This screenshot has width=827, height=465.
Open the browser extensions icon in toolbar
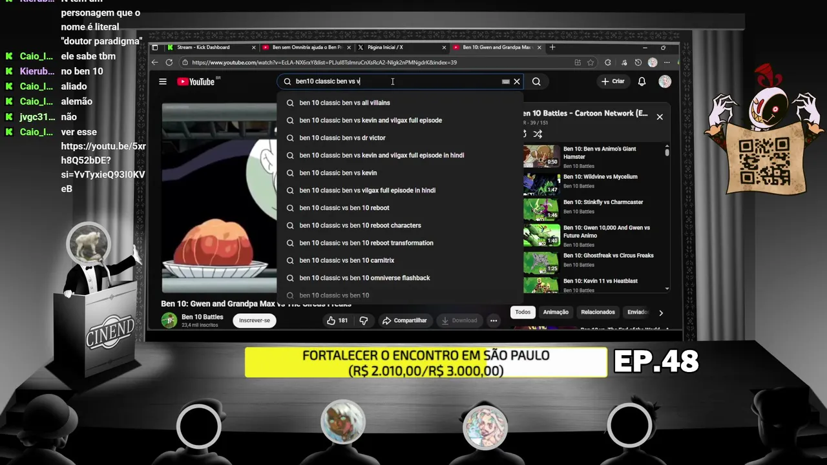tap(608, 63)
